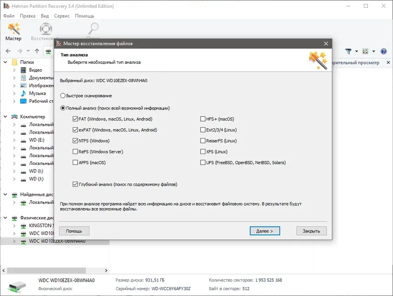Click the Закрыть button

point(311,231)
